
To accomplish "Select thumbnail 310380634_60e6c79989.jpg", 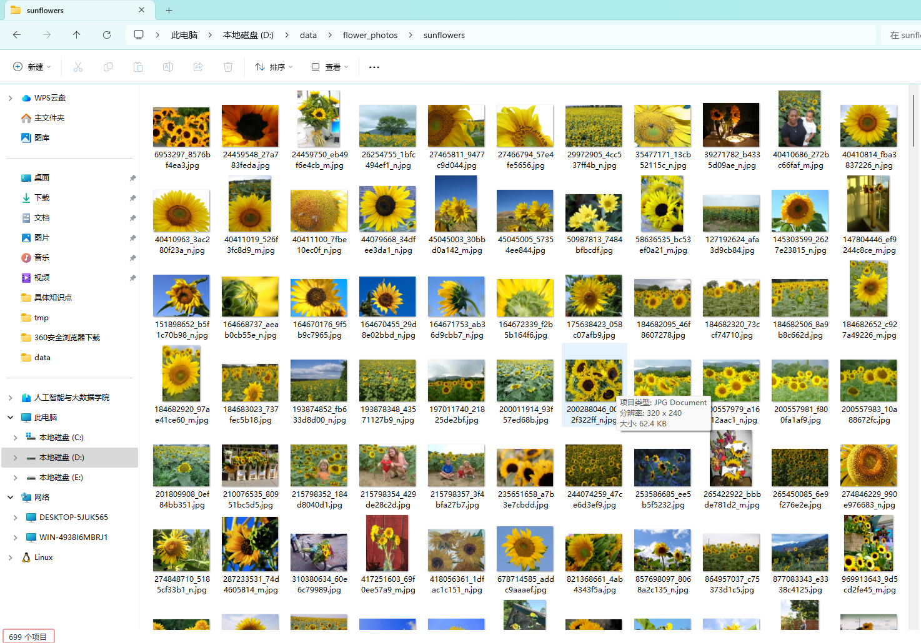I will [x=319, y=552].
